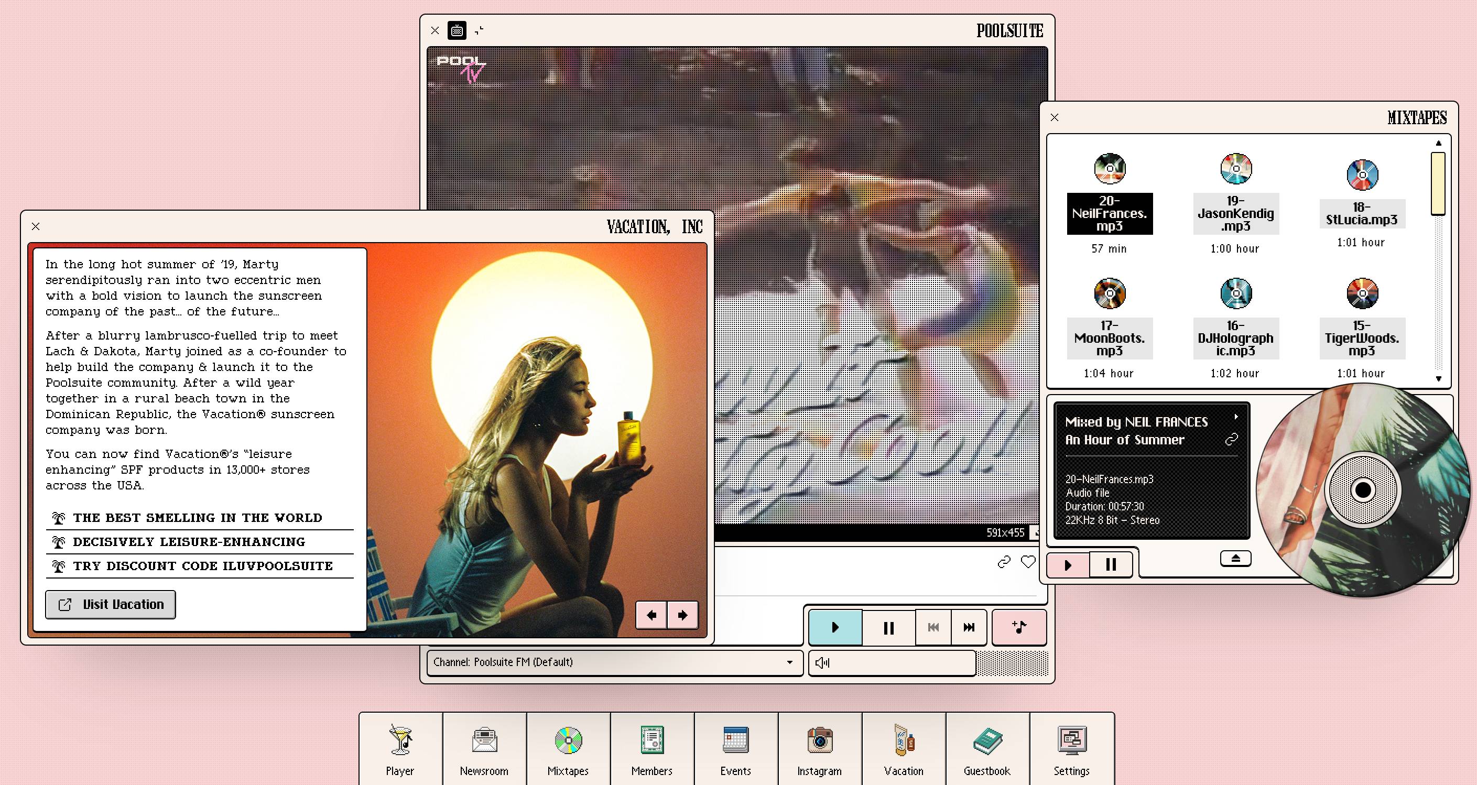Skip to next track in Poolsuite
The height and width of the screenshot is (785, 1477).
point(969,627)
